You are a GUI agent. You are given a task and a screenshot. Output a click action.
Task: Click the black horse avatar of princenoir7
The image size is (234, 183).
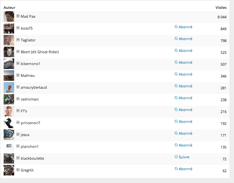[9, 123]
